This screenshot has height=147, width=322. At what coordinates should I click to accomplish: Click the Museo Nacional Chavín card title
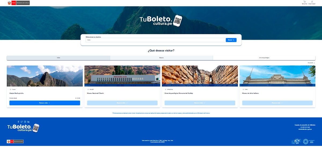pos(95,93)
